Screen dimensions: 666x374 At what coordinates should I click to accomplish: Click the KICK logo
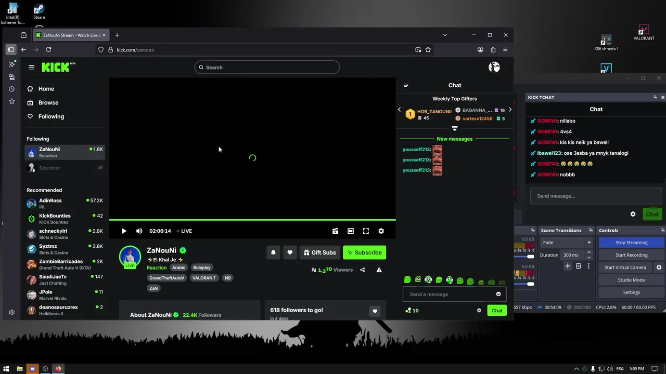pos(58,67)
